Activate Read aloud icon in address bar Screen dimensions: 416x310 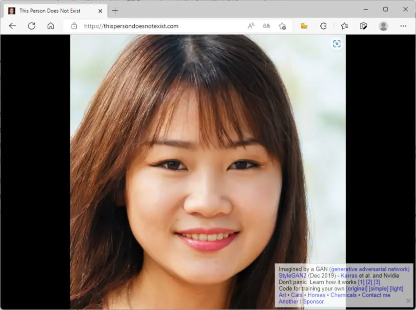(x=251, y=26)
